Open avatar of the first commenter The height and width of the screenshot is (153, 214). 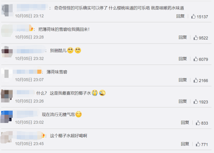(7, 10)
